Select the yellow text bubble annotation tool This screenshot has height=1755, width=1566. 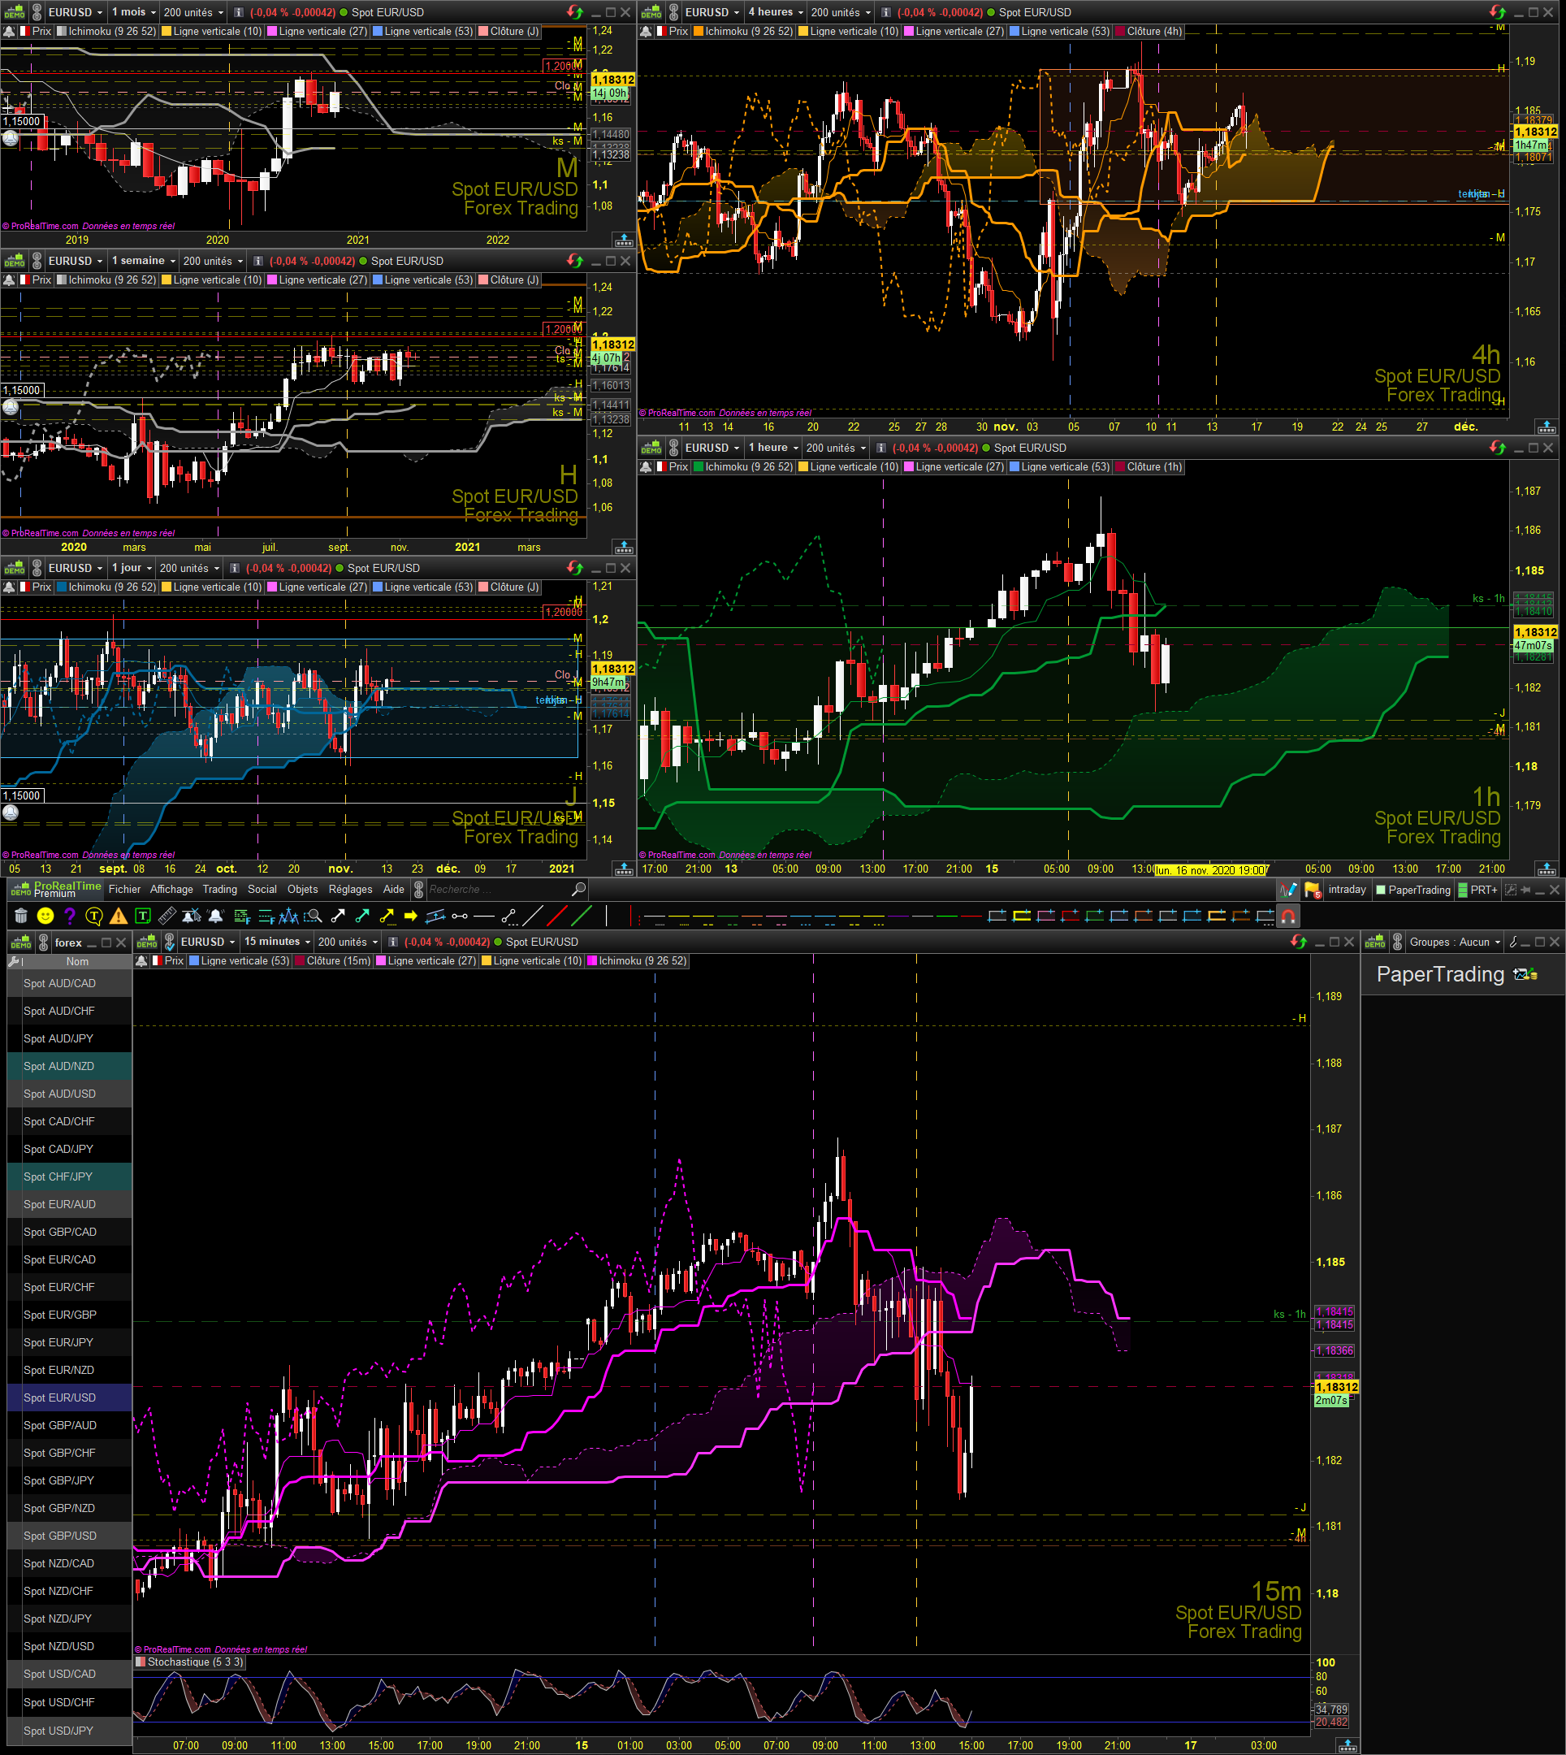click(95, 916)
